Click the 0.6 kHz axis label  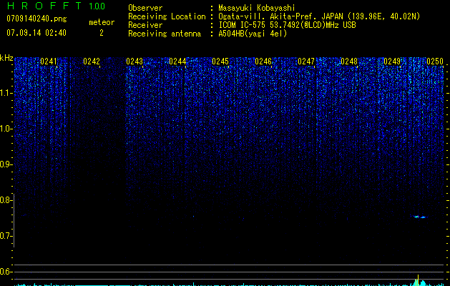tap(5, 272)
